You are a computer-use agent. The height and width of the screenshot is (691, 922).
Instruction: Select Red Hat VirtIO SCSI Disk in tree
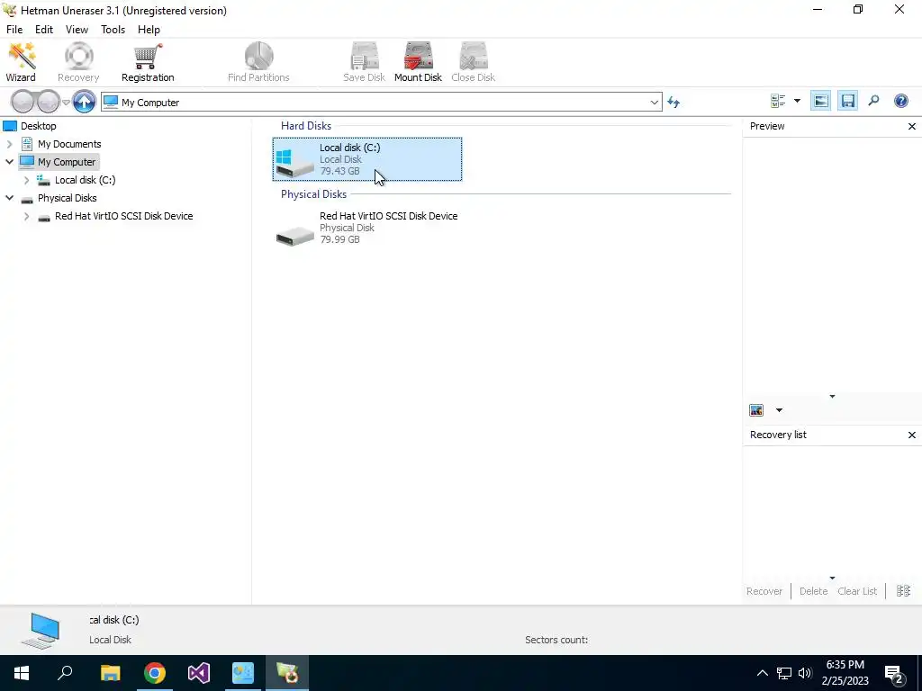(x=124, y=216)
